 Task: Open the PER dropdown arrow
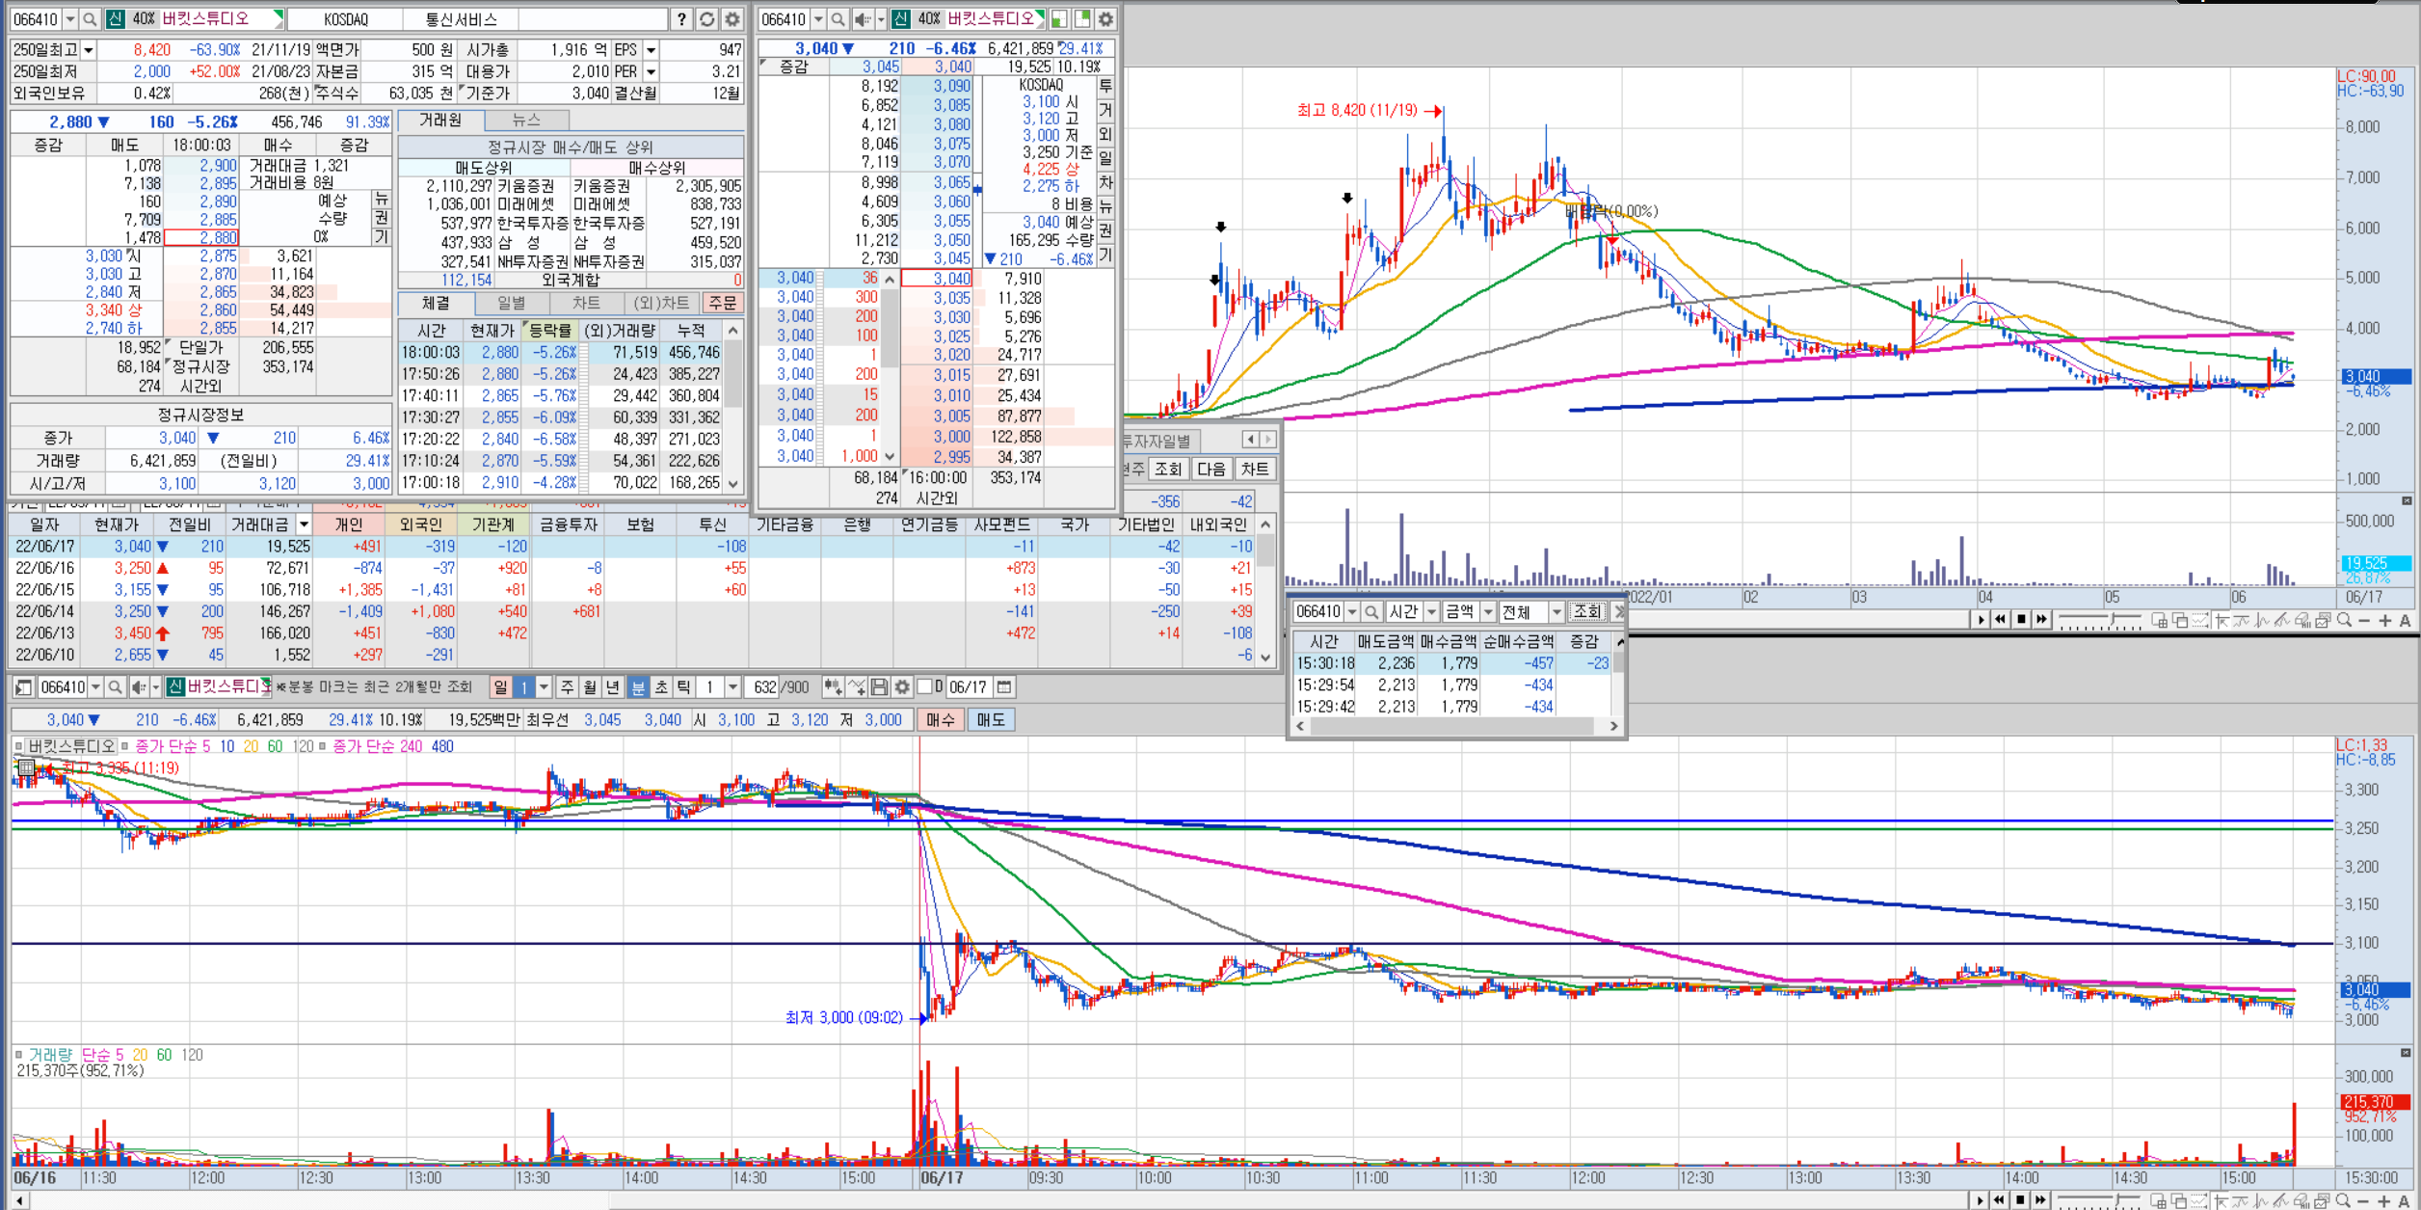(652, 71)
